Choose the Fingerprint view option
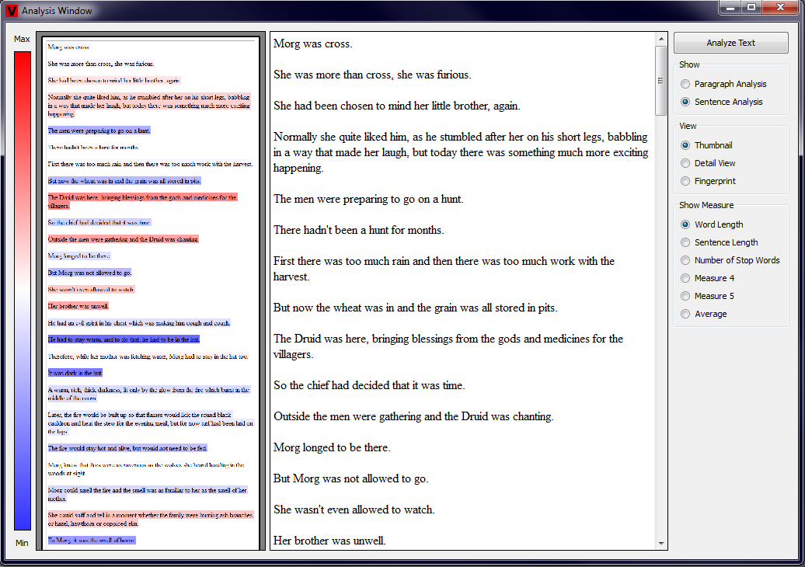This screenshot has height=567, width=805. click(x=685, y=181)
